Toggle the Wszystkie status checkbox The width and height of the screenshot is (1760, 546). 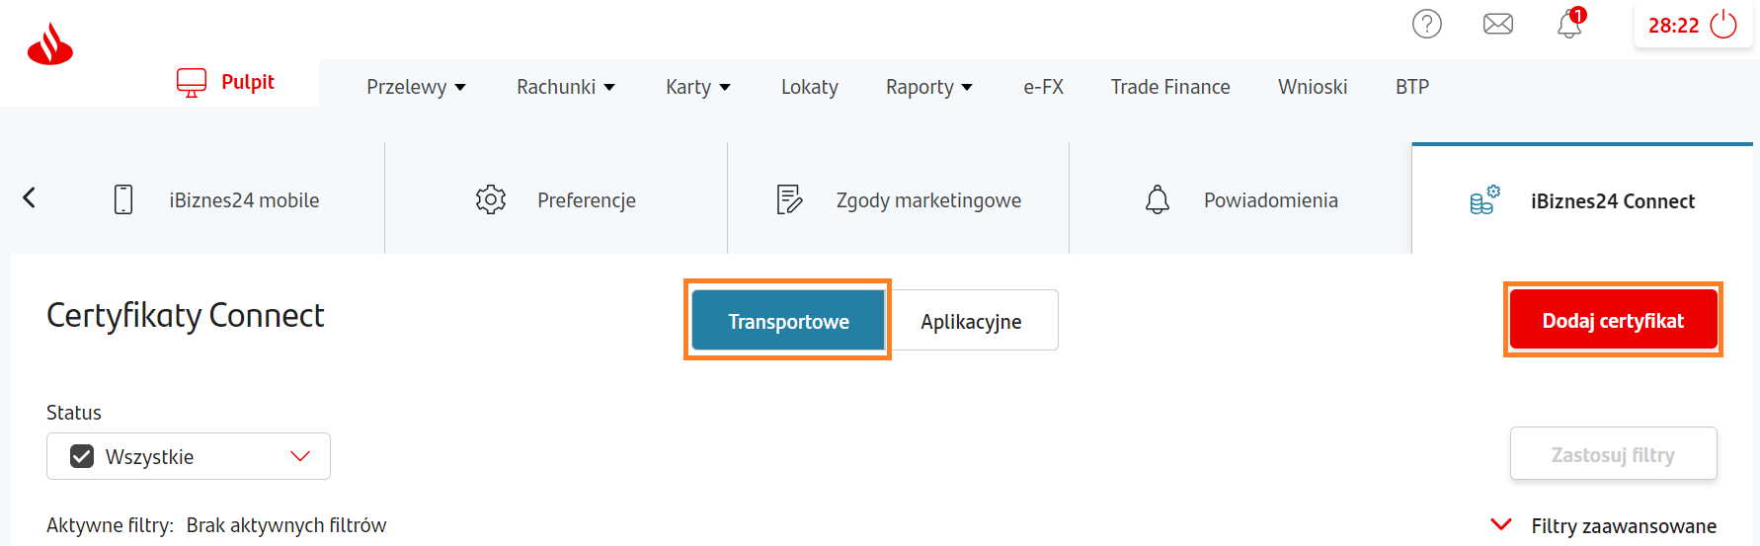click(82, 456)
